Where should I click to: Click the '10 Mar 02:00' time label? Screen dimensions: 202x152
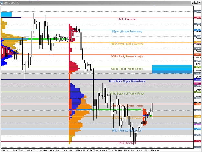(80, 150)
